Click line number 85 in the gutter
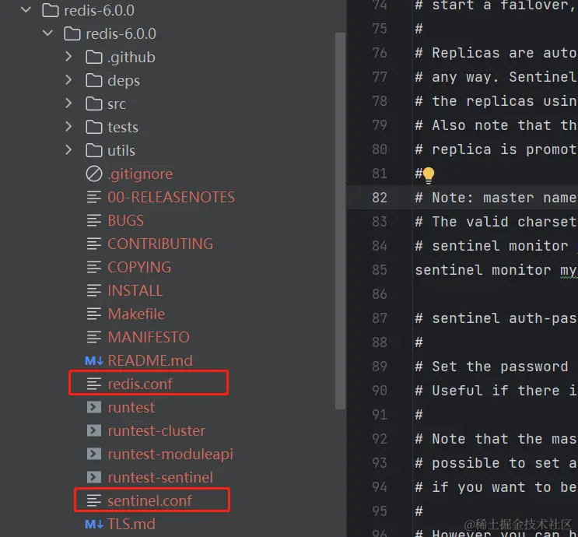 (380, 270)
